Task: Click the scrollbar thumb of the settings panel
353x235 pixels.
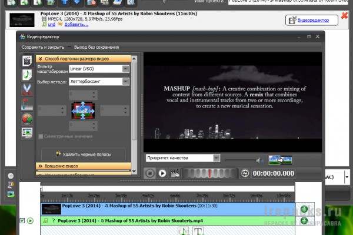Action: pos(134,101)
